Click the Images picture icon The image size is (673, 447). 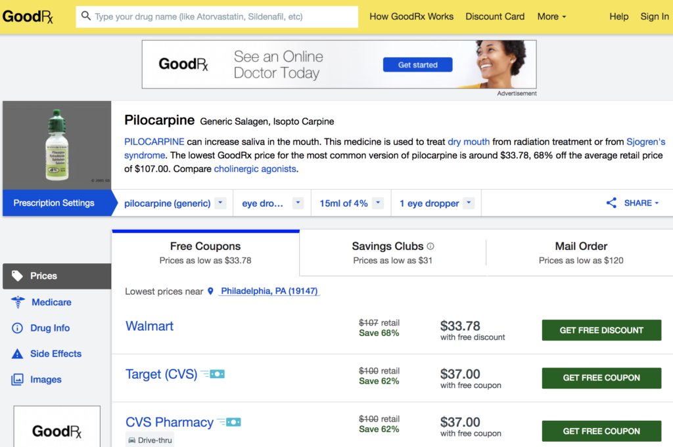[18, 379]
